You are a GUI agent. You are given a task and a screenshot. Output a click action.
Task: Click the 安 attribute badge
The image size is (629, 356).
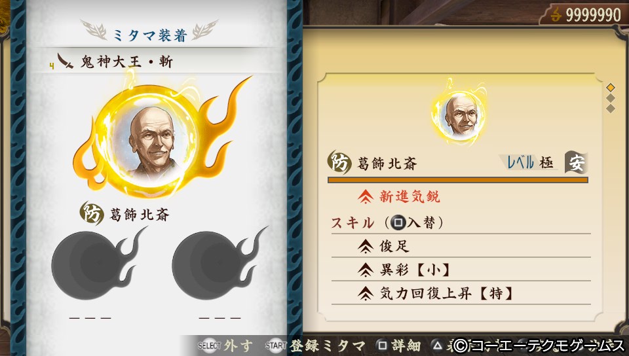tap(577, 162)
